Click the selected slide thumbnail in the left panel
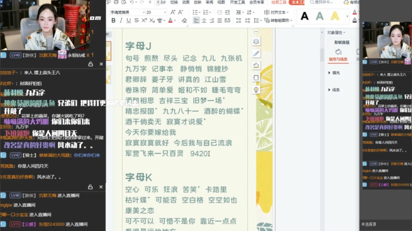The image size is (412, 231). (109, 51)
